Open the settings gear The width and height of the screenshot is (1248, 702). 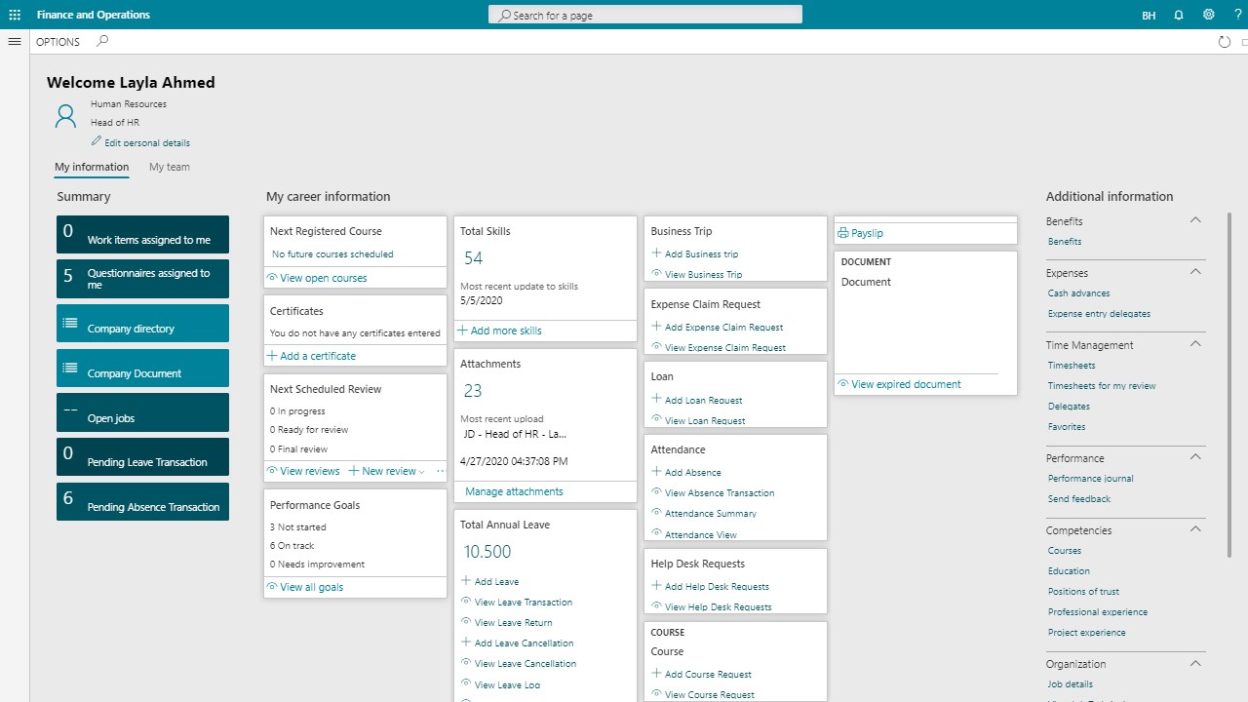1209,15
